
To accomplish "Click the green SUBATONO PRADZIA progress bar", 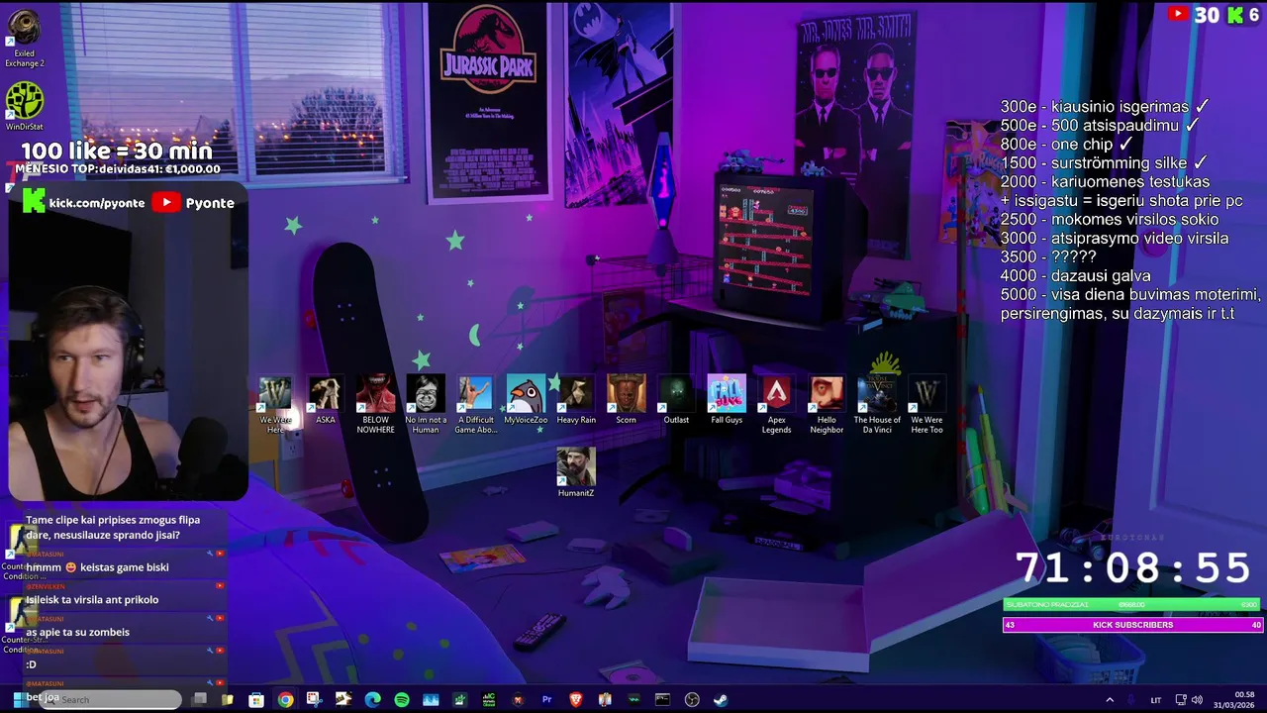I will click(1132, 604).
